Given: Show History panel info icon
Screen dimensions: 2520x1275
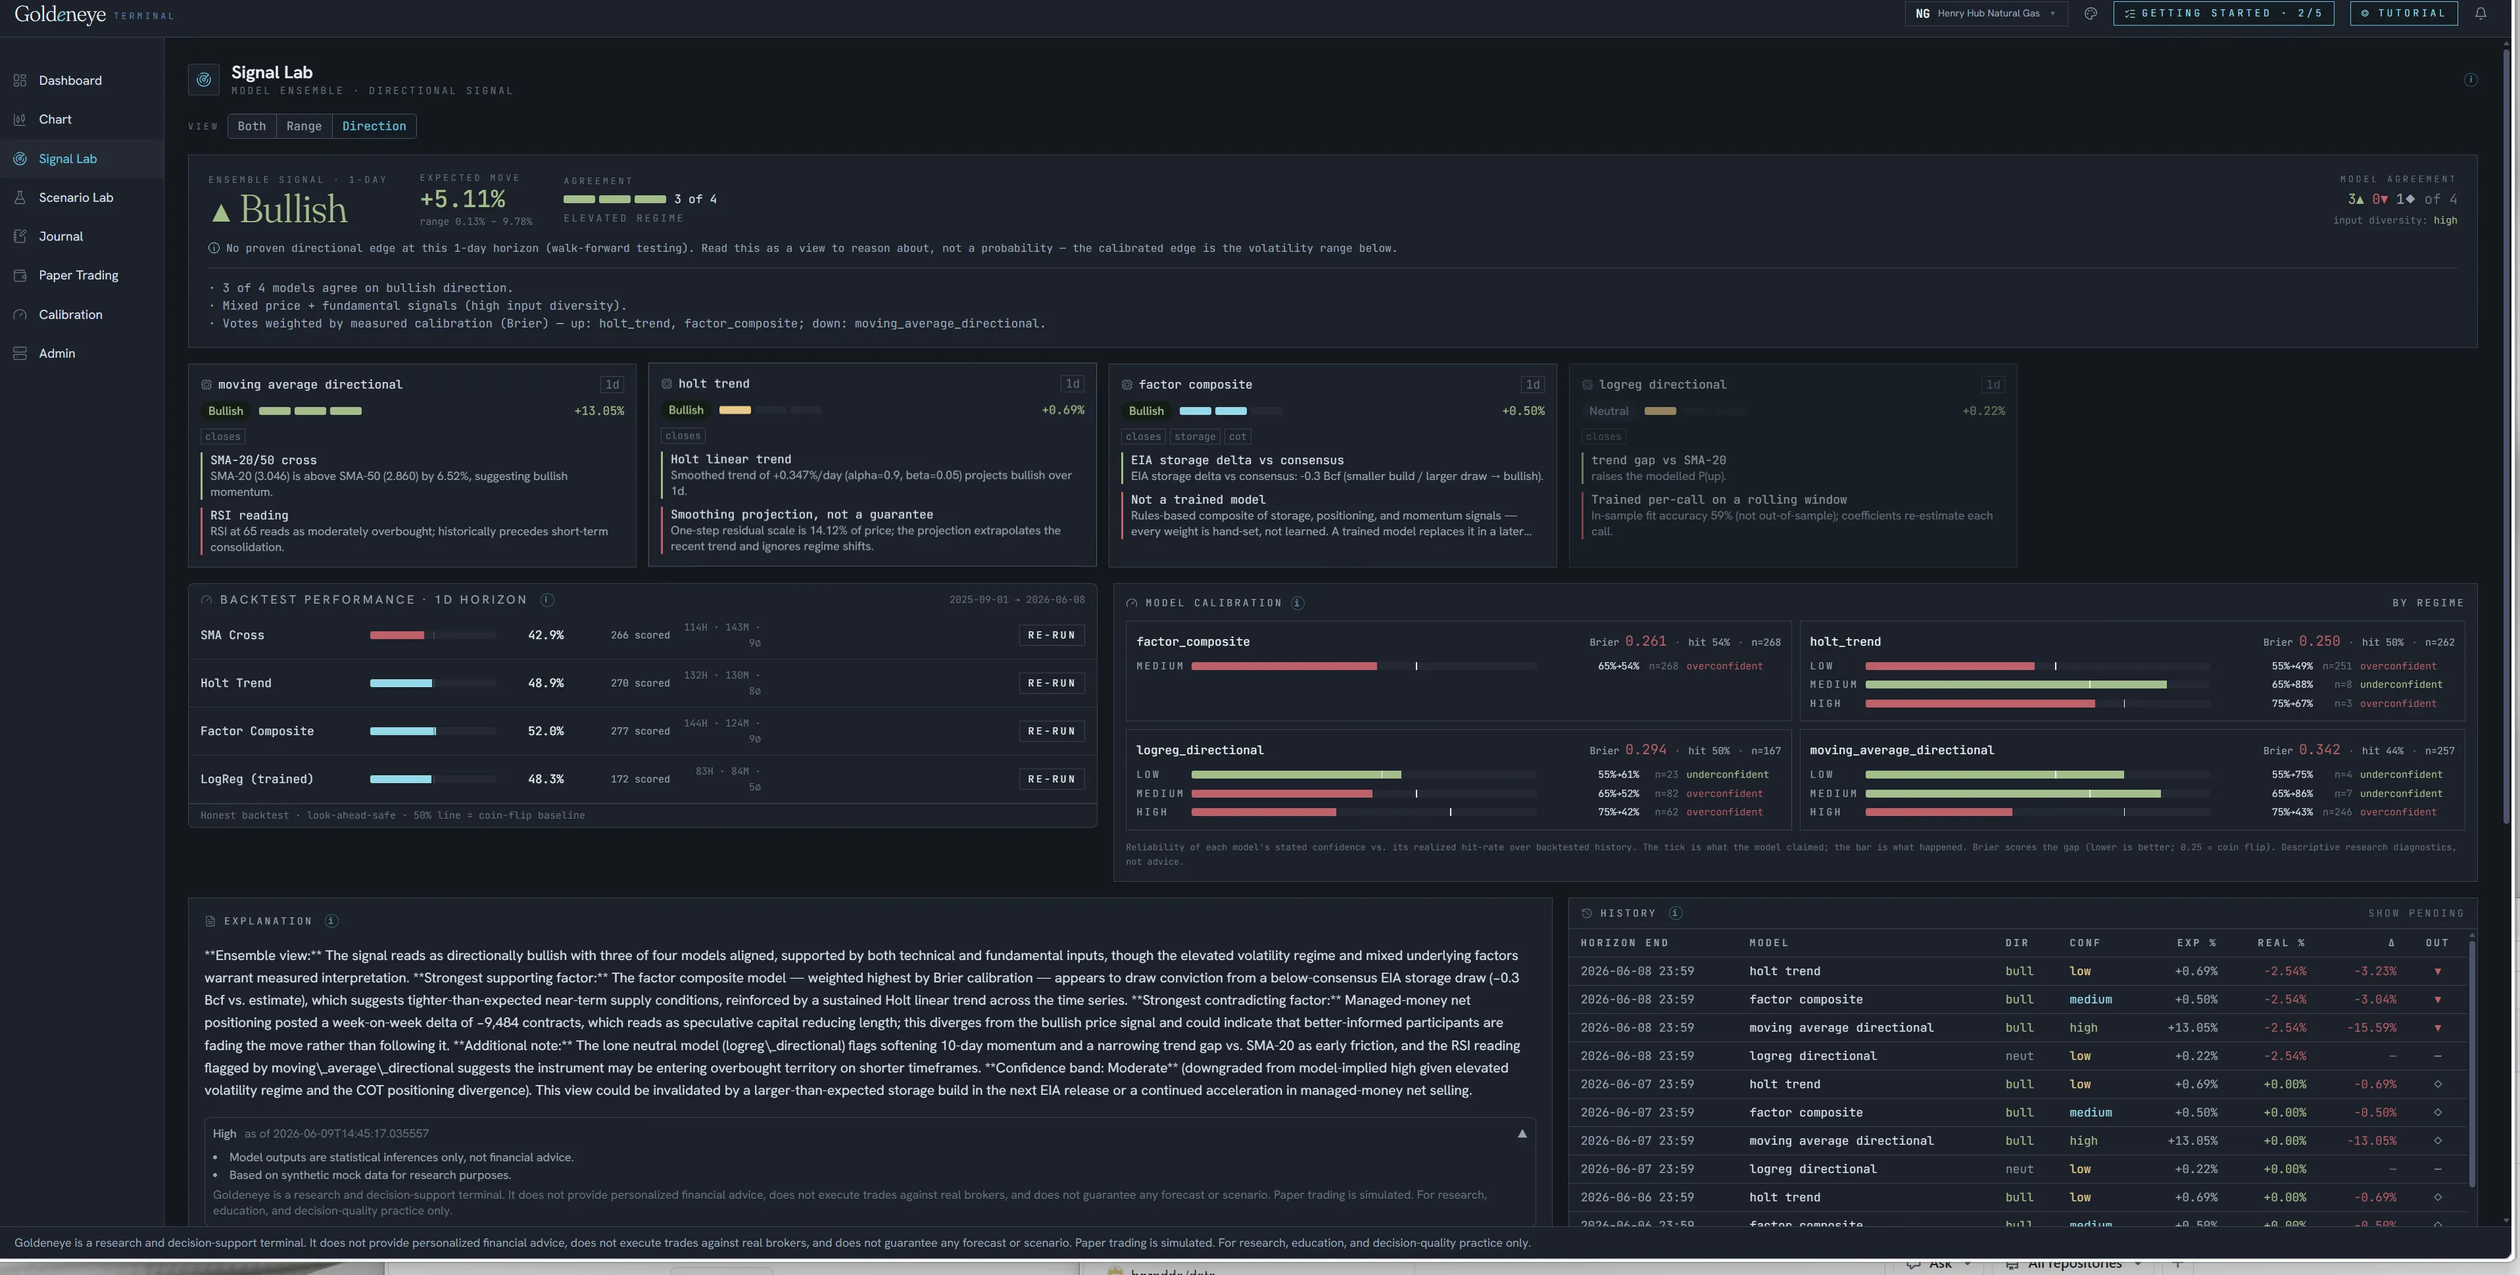Looking at the screenshot, I should [x=1675, y=913].
